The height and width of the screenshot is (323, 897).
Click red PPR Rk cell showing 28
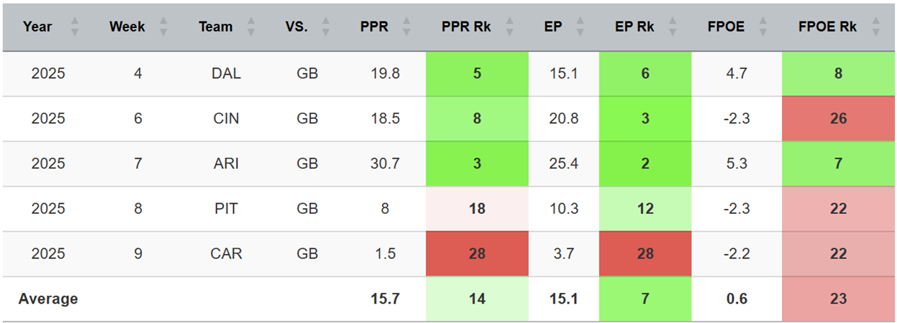[477, 254]
